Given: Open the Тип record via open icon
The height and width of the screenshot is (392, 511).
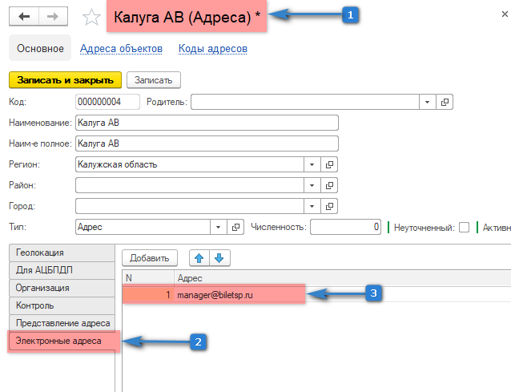Looking at the screenshot, I should point(235,227).
